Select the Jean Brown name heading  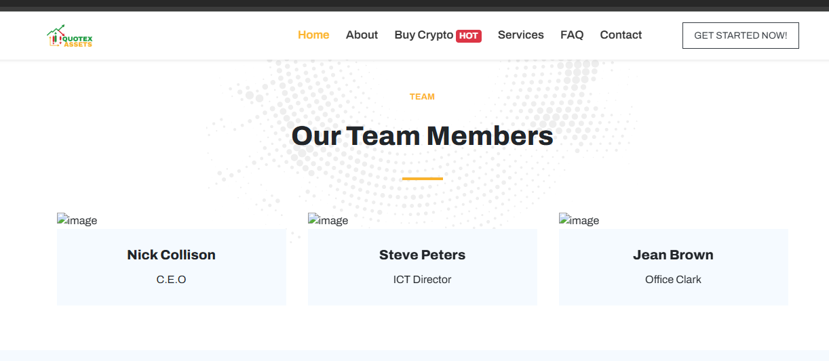point(673,255)
